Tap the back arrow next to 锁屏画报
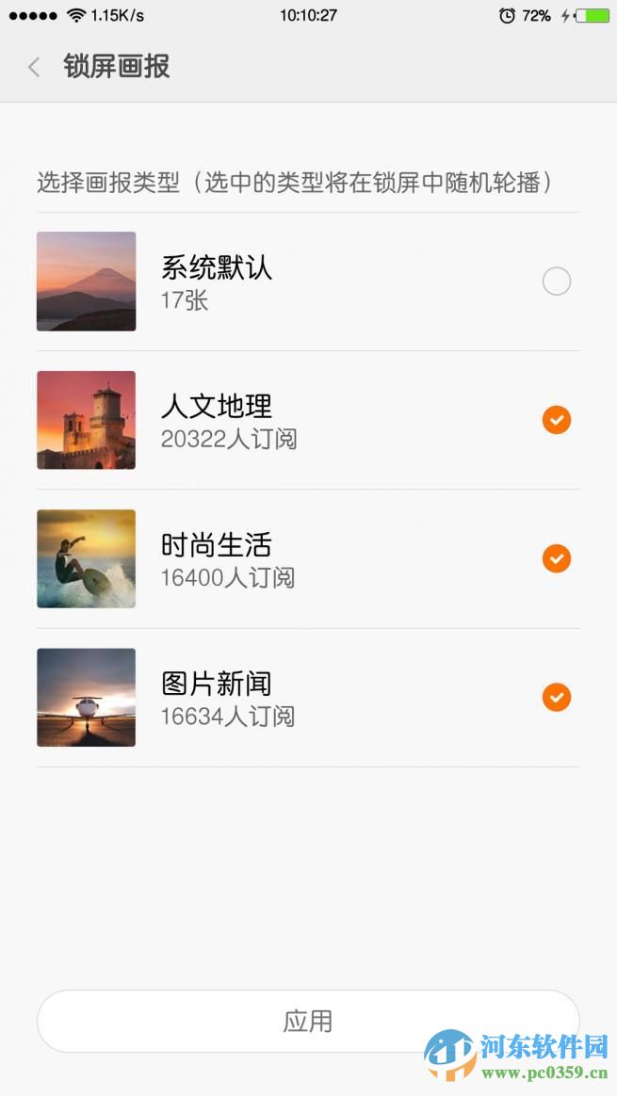 point(33,67)
